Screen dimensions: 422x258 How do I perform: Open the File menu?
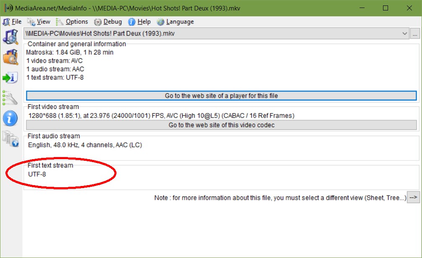point(12,22)
